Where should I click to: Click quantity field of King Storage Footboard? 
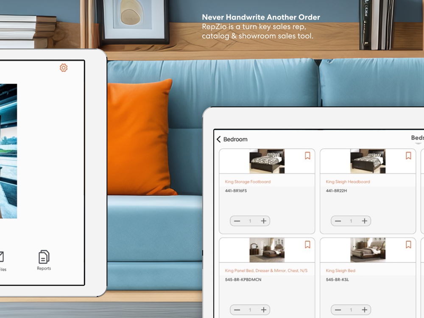click(x=250, y=221)
